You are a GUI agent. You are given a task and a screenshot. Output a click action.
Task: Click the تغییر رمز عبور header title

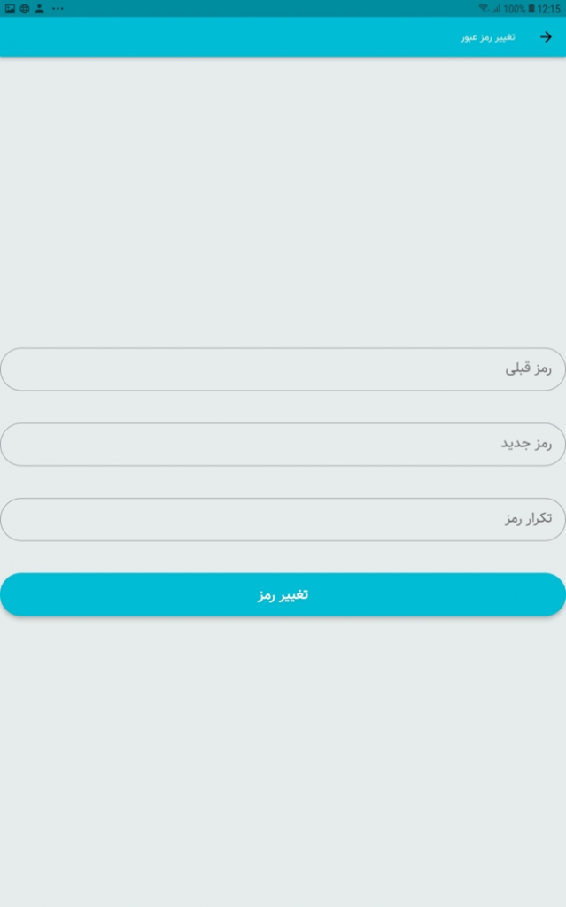click(x=488, y=37)
